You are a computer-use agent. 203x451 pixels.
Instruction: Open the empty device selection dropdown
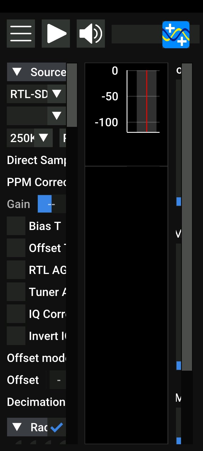[36, 116]
